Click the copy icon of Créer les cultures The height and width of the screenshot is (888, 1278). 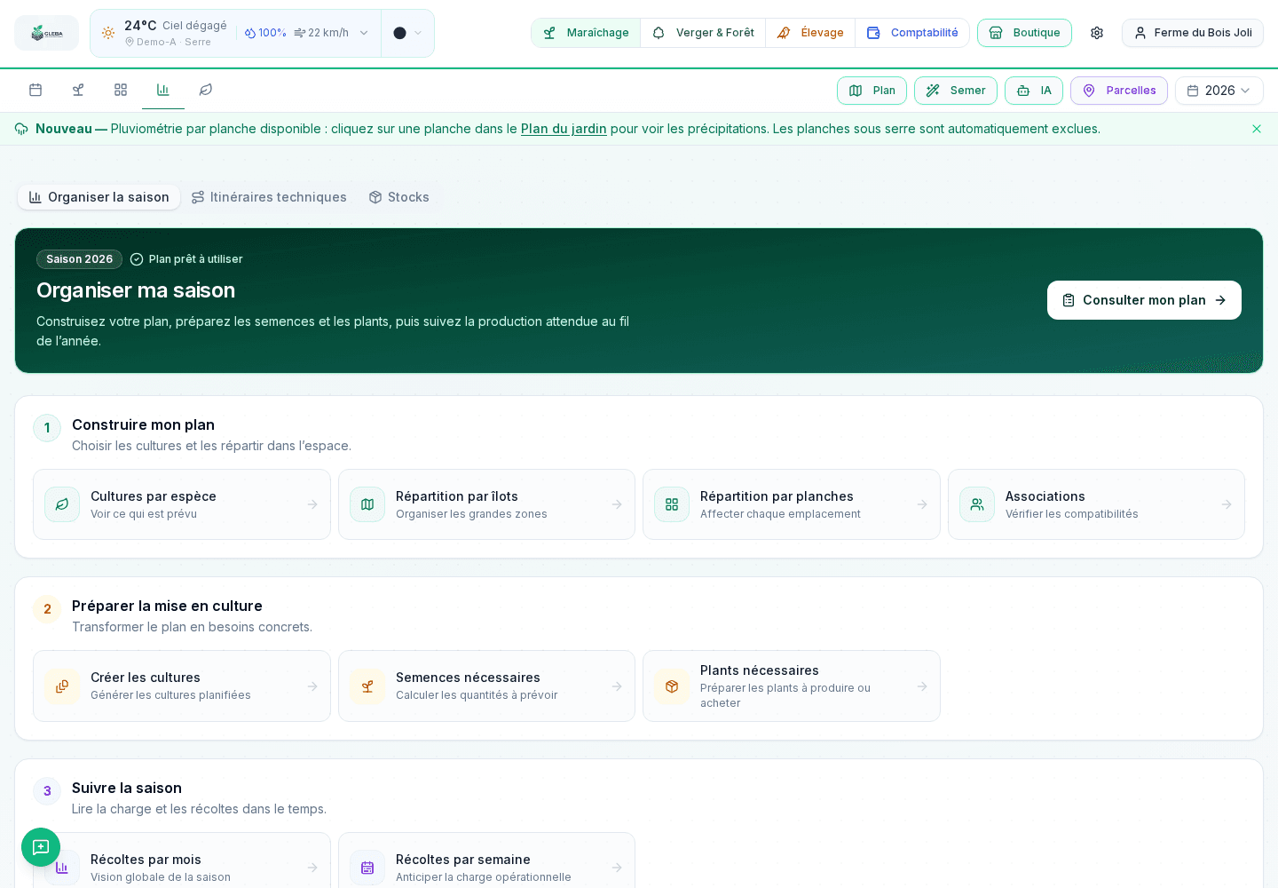[x=62, y=686]
